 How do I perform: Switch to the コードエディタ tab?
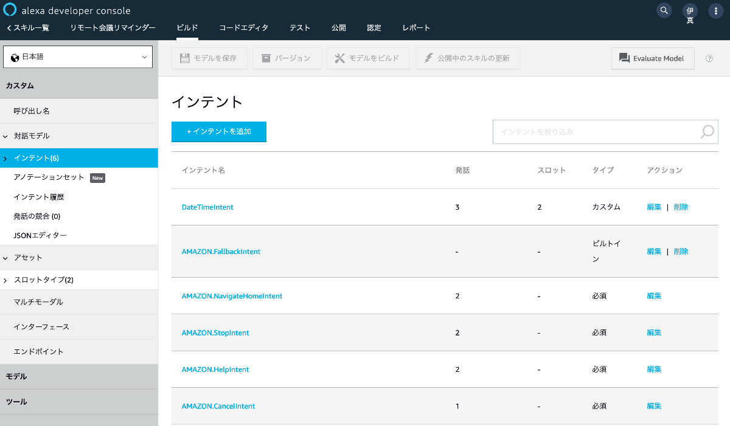[x=244, y=28]
